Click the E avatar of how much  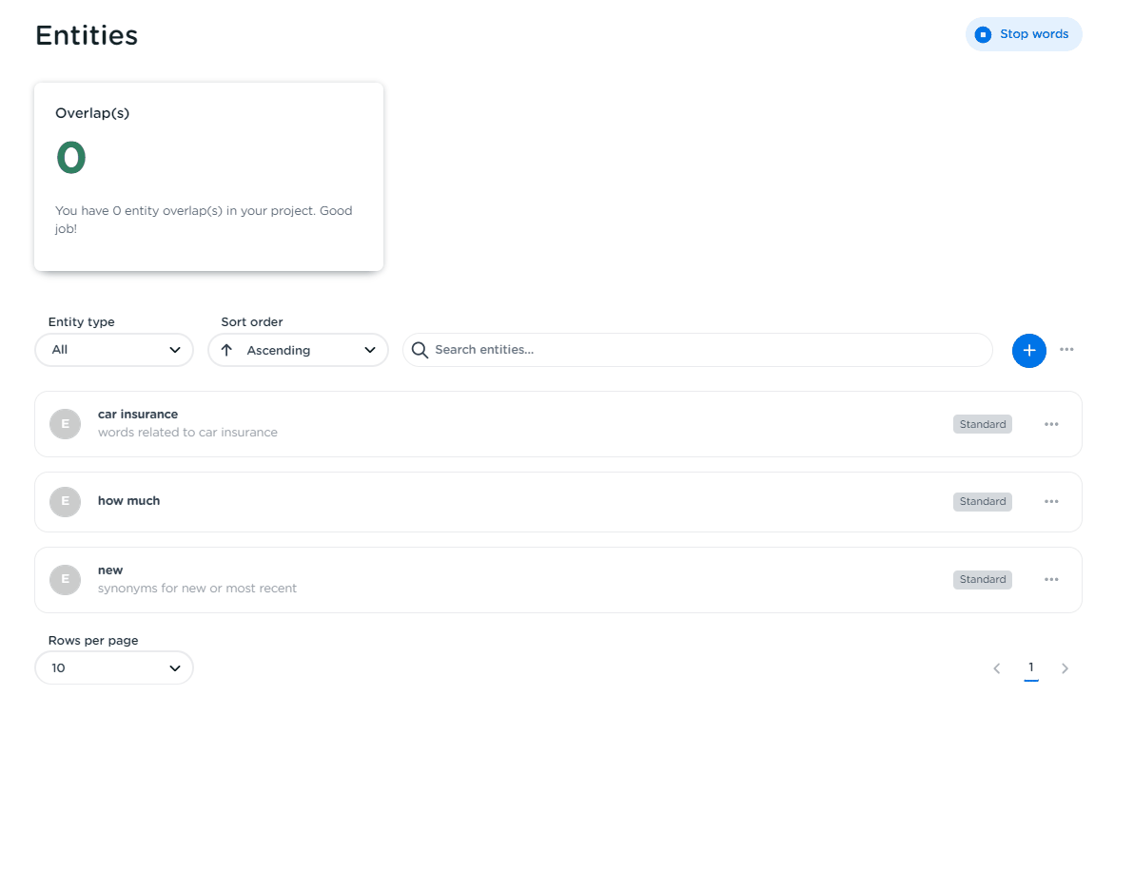point(65,501)
